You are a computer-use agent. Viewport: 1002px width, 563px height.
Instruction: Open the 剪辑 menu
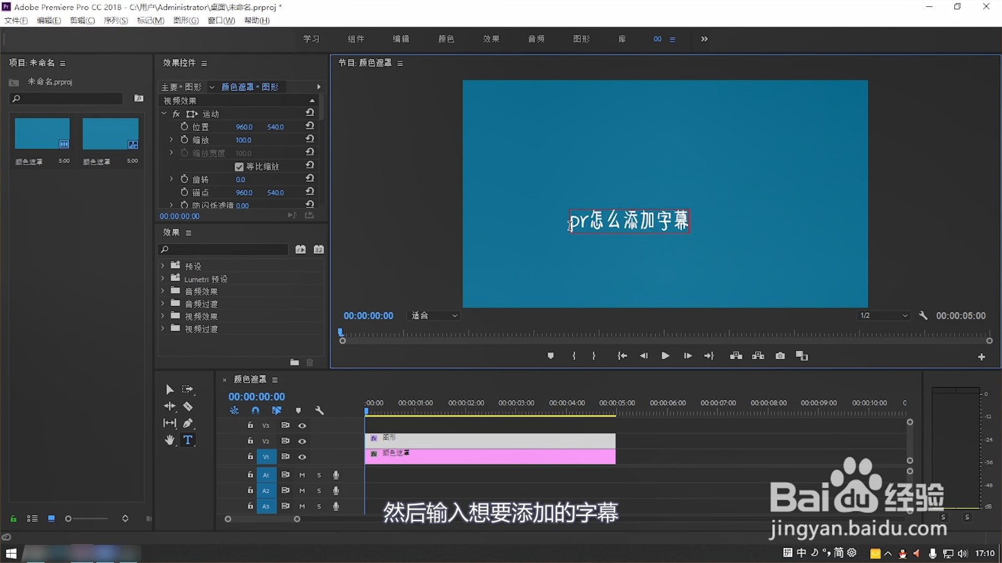pyautogui.click(x=82, y=21)
